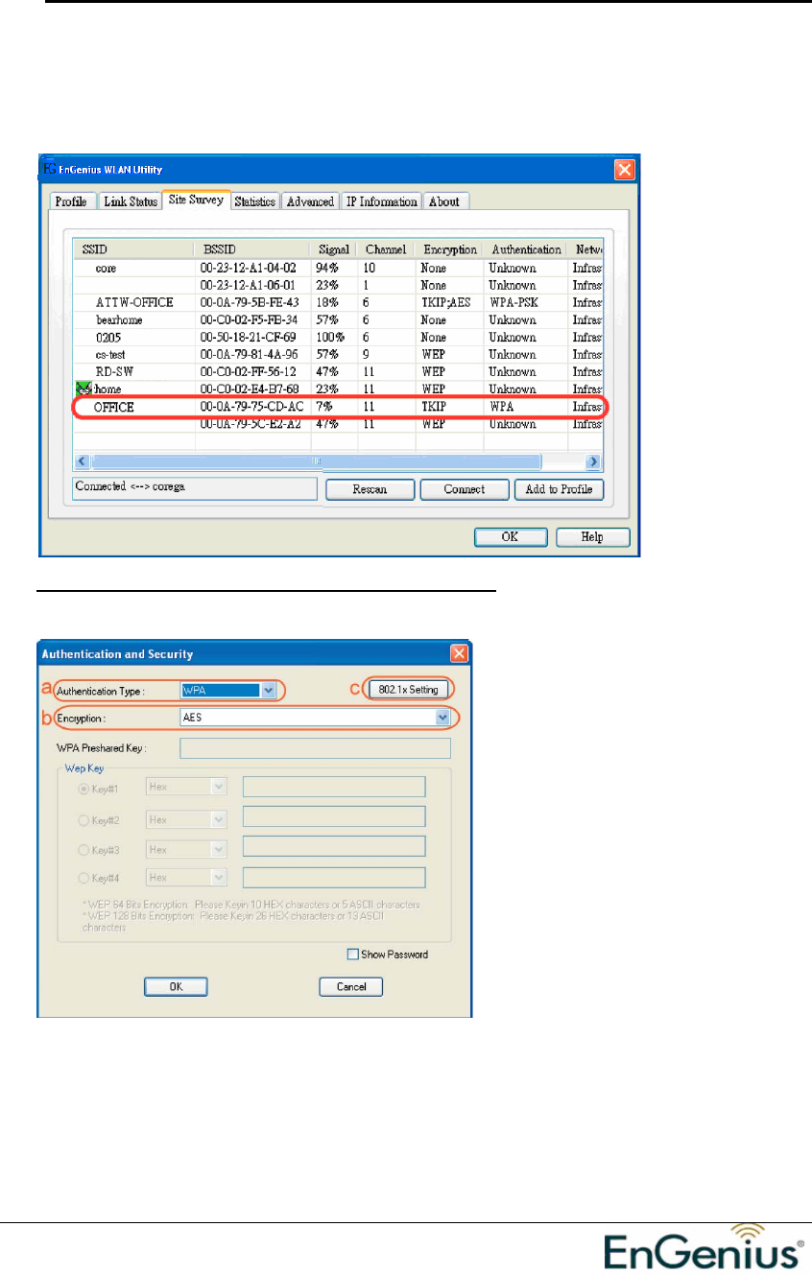This screenshot has width=812, height=1274.
Task: Open the Key#3 Hex format dropdown
Action: click(219, 849)
